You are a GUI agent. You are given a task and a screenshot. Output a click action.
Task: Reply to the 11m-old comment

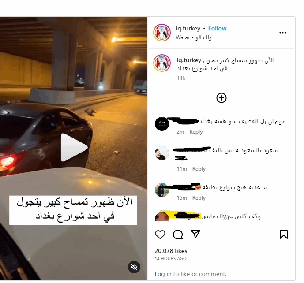(199, 169)
